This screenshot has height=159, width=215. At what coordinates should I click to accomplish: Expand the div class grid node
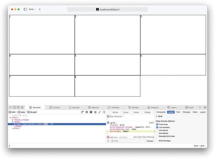[x=15, y=124]
